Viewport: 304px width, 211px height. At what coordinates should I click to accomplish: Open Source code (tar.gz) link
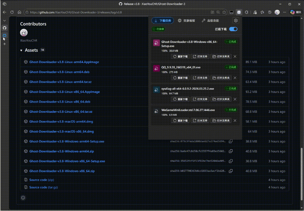click(43, 187)
